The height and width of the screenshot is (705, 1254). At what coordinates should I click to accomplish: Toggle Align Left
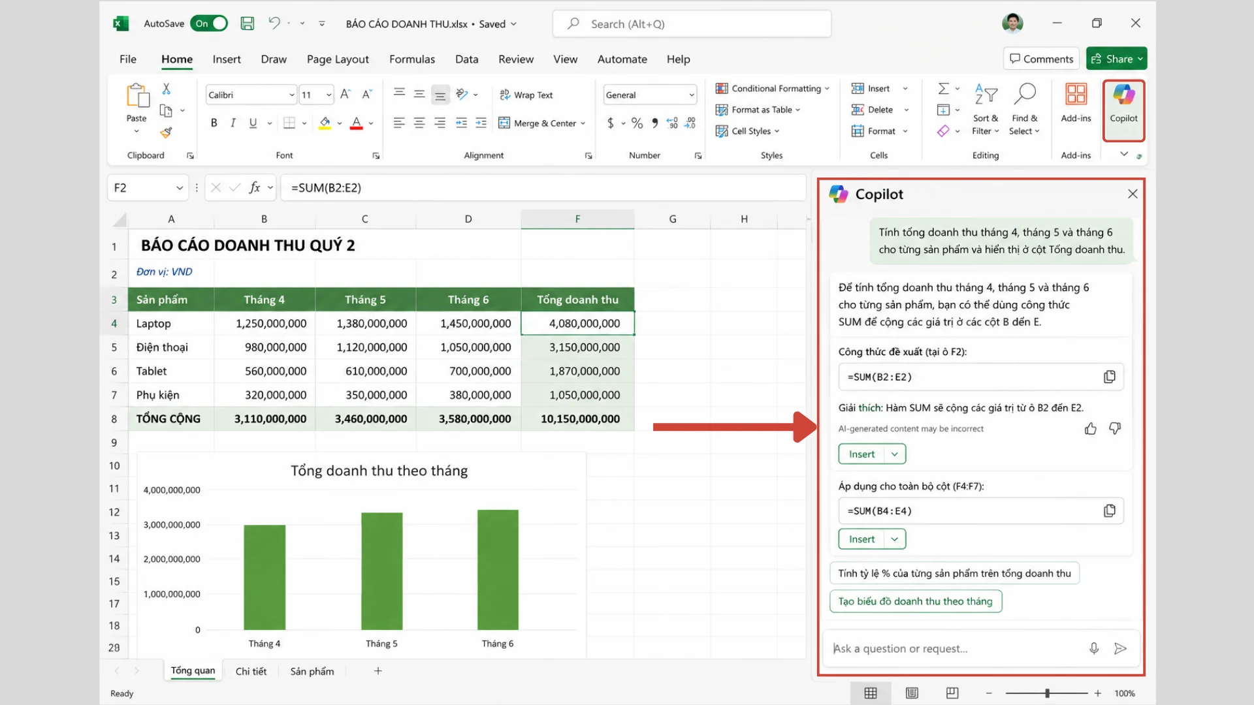[399, 123]
